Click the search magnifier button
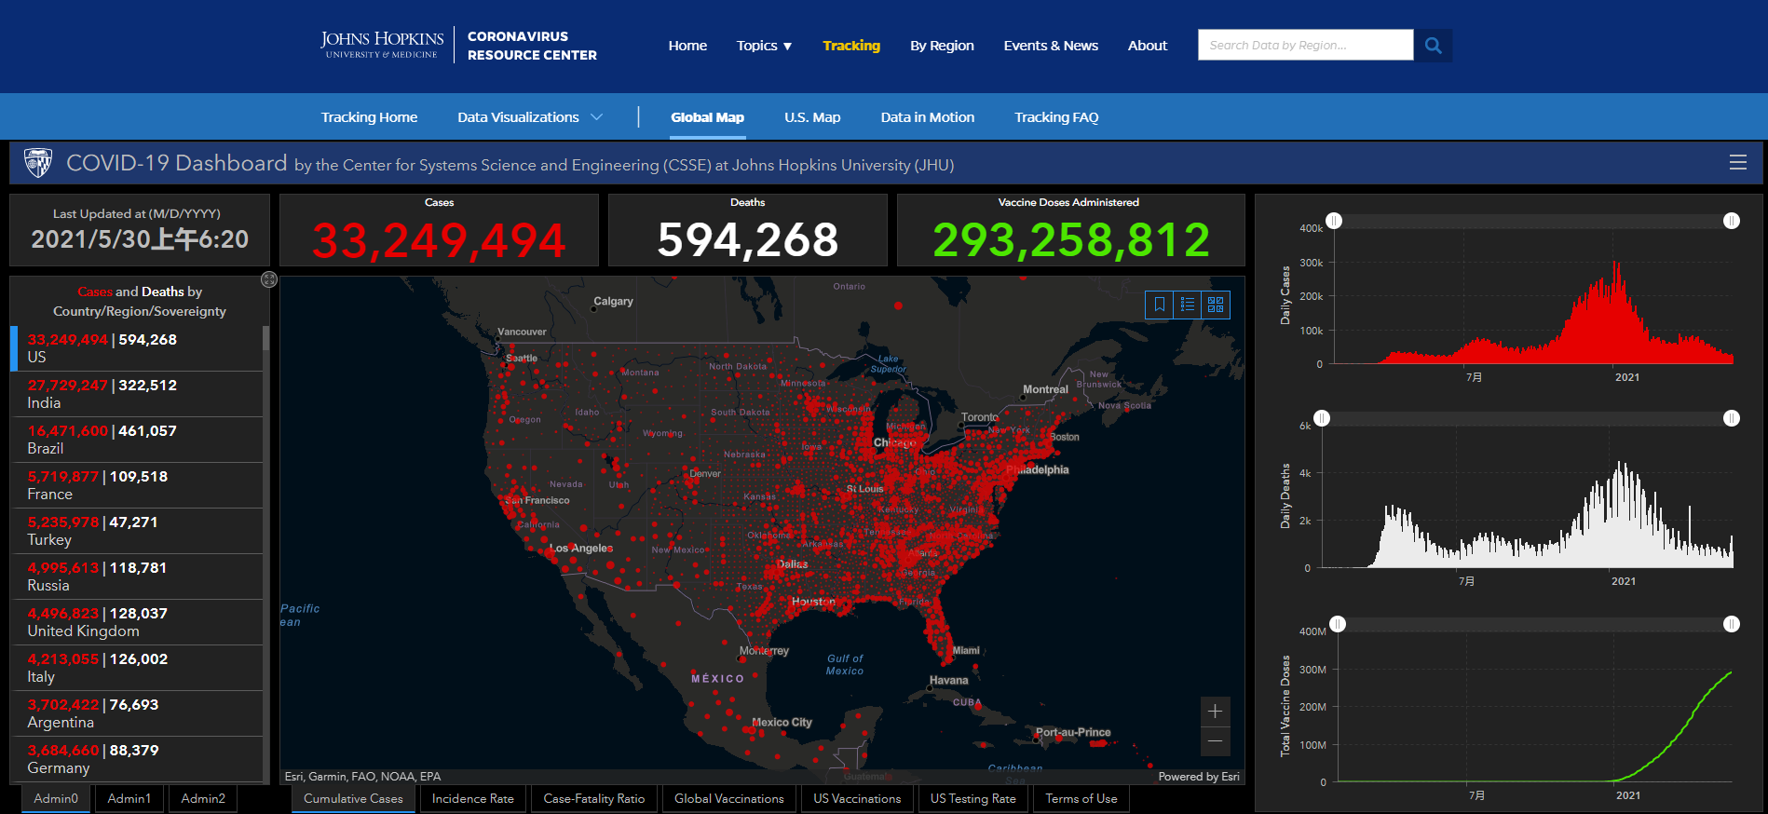The image size is (1768, 814). click(1434, 45)
